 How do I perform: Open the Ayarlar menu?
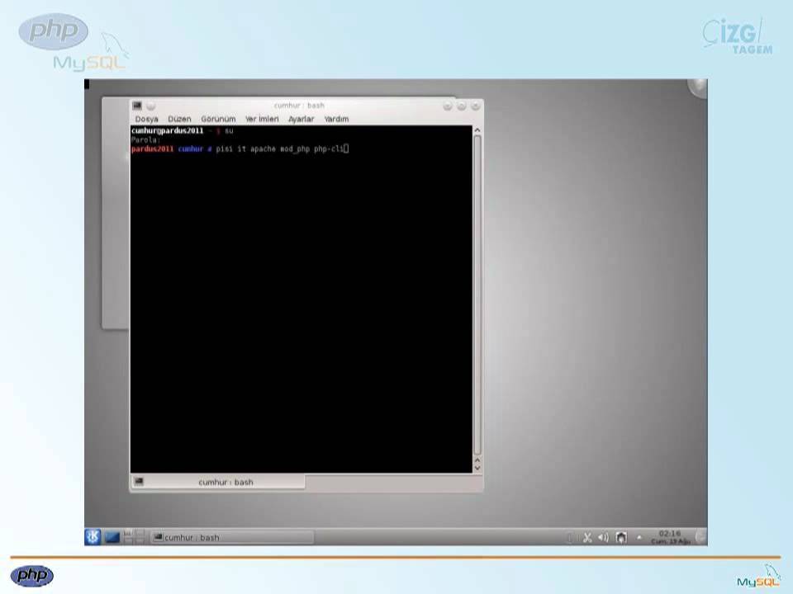point(301,119)
